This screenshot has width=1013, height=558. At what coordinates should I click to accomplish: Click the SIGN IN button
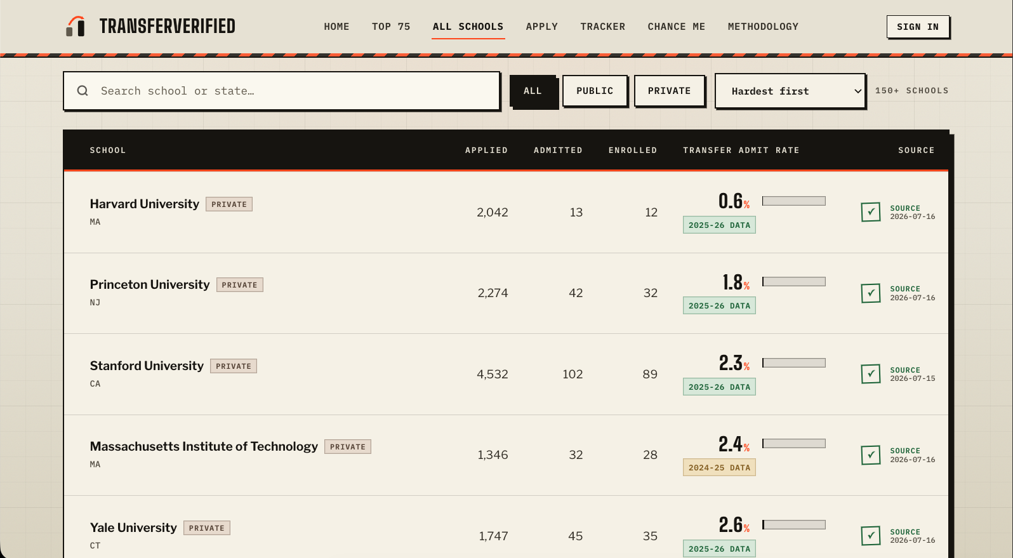(918, 27)
